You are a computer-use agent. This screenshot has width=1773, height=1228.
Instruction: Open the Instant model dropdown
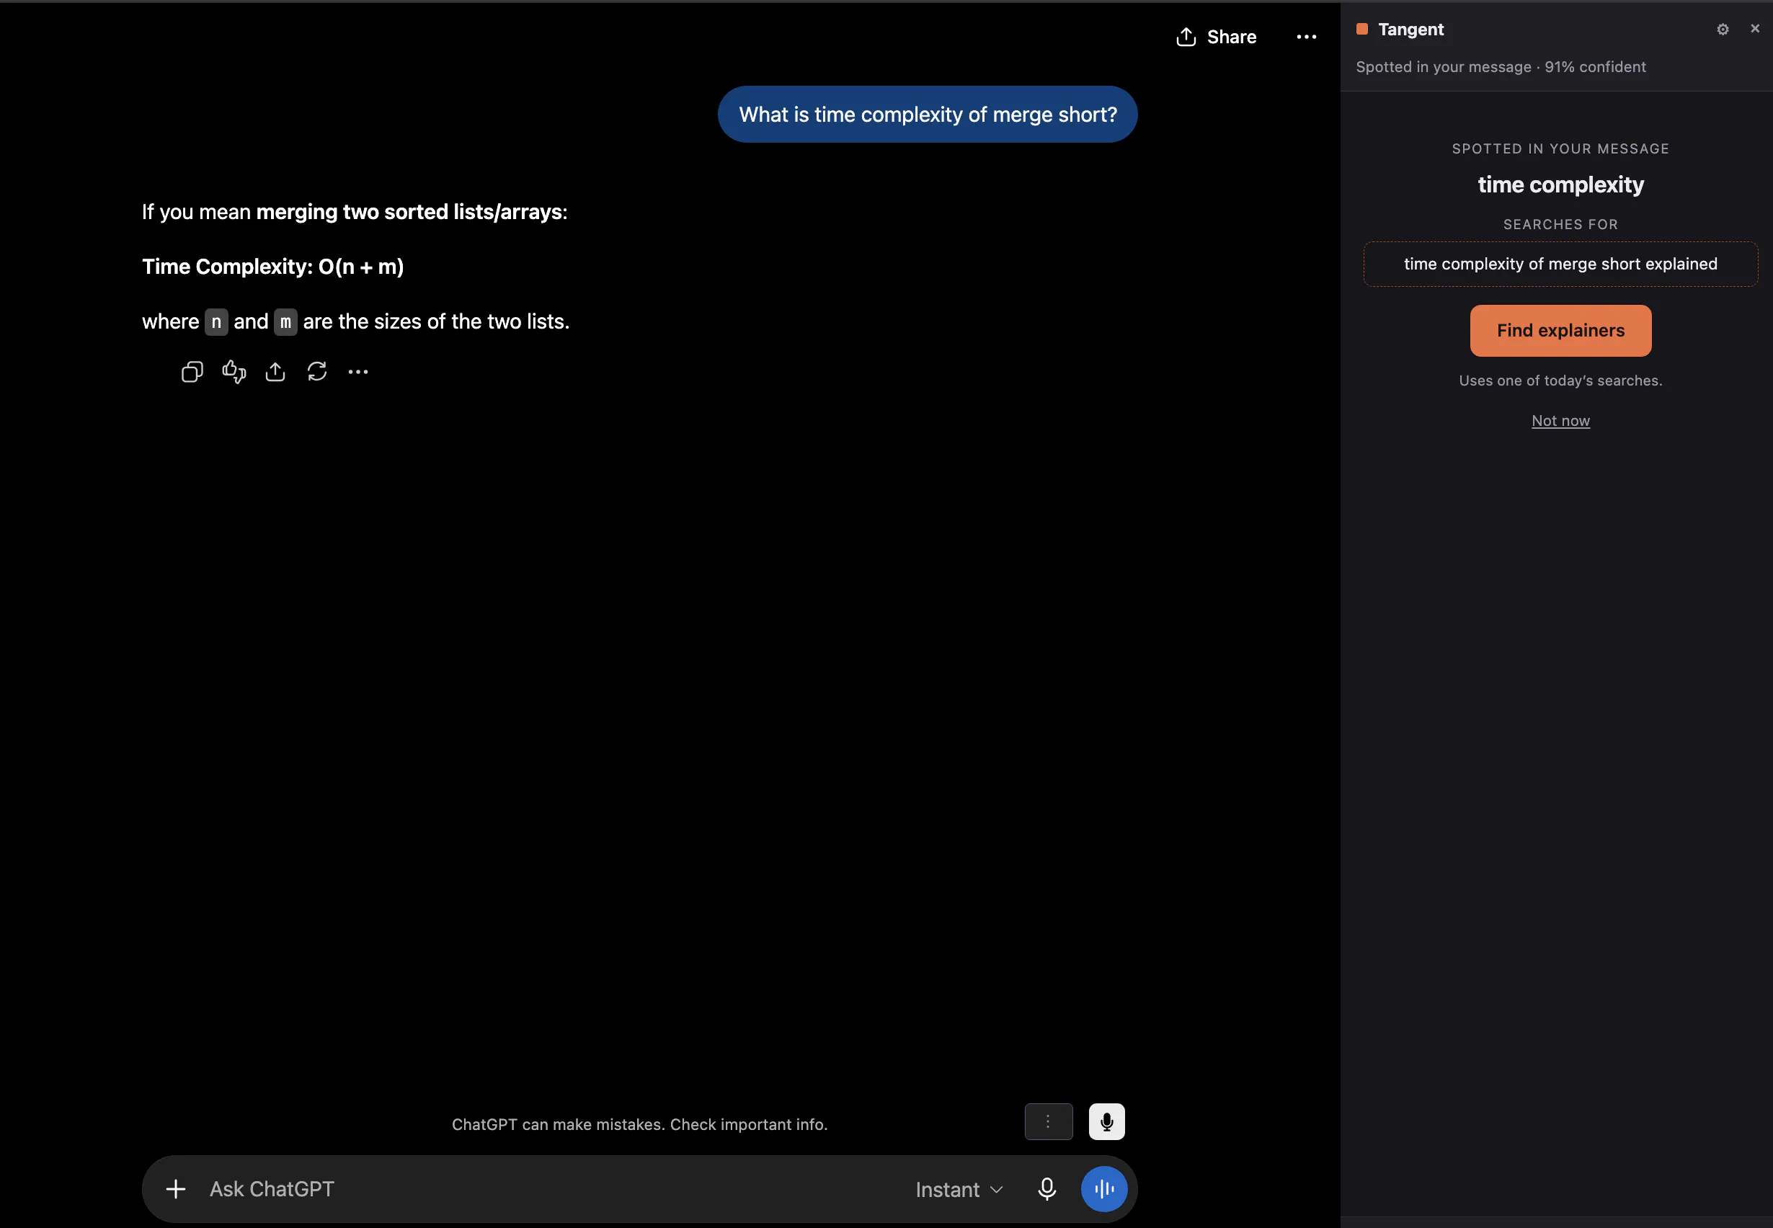959,1191
